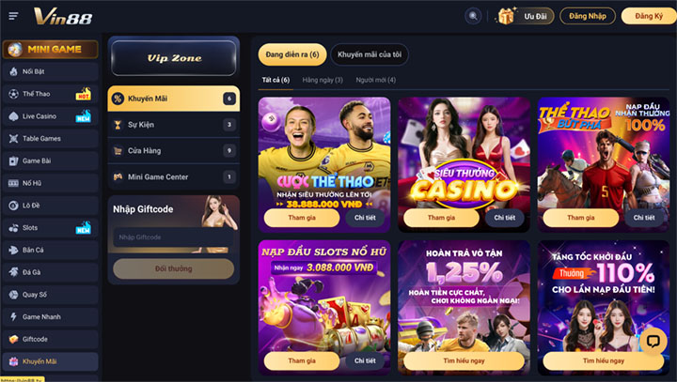Open Sự Kiện trophy menu item
This screenshot has height=382, width=677.
pyautogui.click(x=174, y=125)
